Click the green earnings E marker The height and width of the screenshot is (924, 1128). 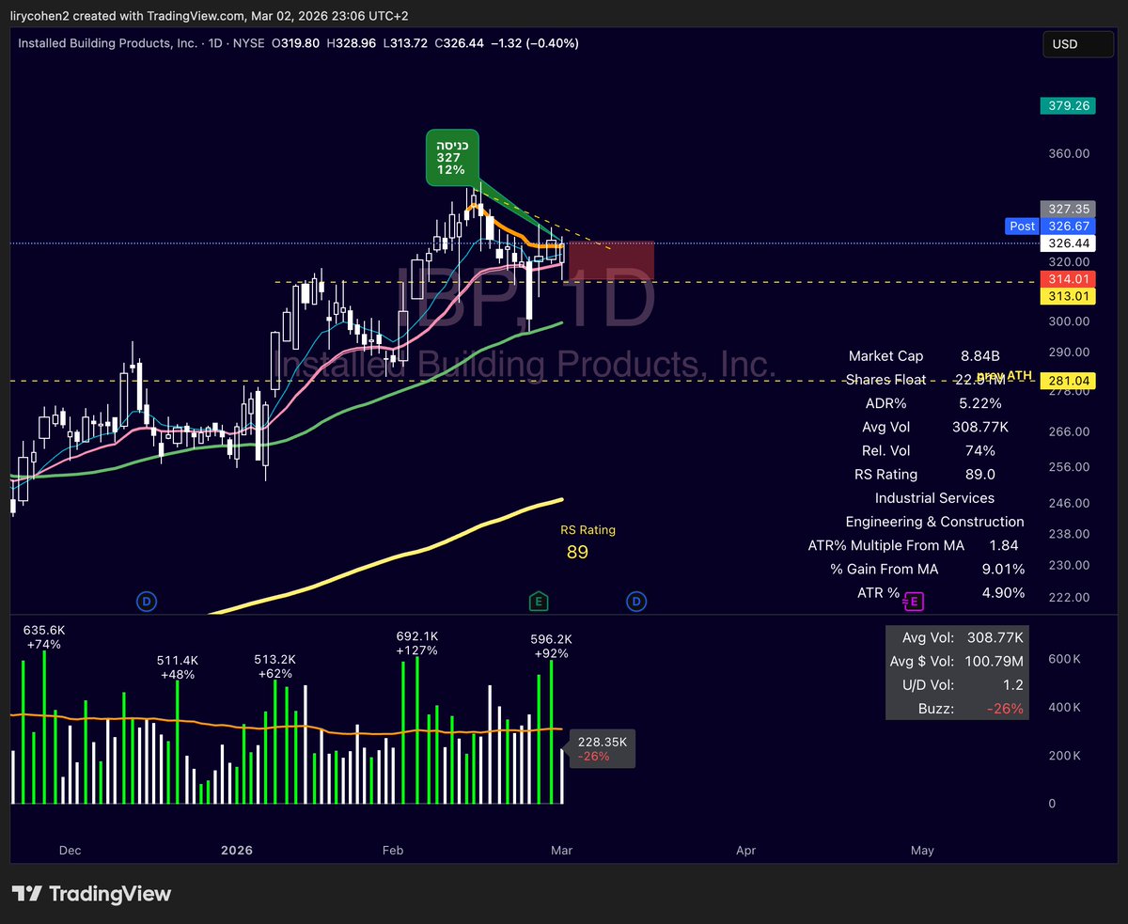click(x=539, y=601)
